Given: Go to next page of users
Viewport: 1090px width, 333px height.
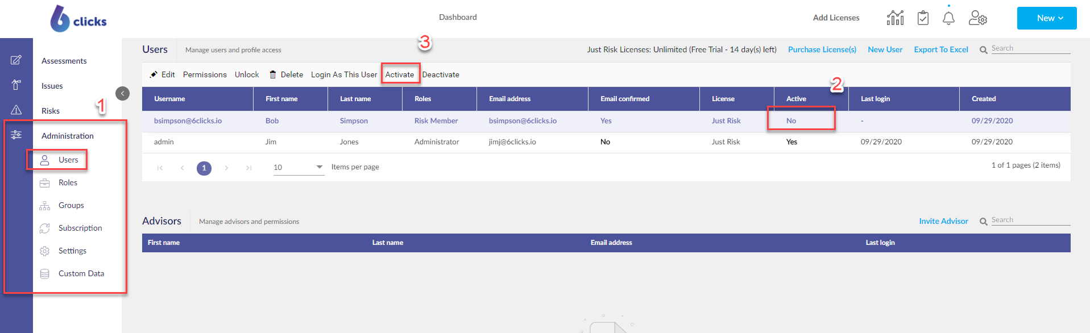Looking at the screenshot, I should [x=226, y=168].
